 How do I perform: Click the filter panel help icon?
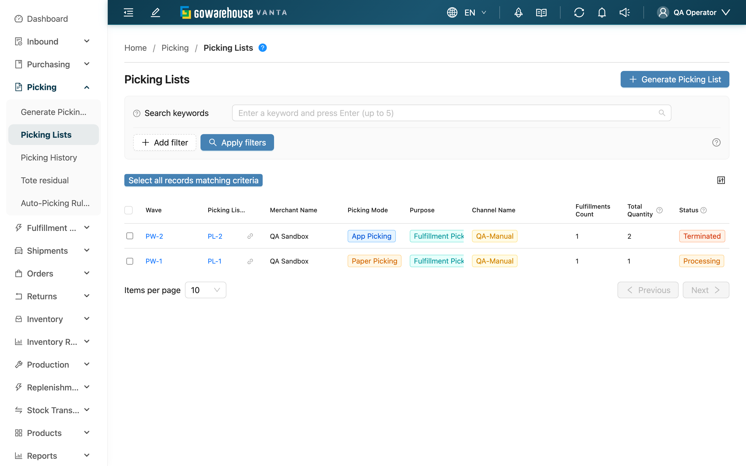(x=716, y=142)
